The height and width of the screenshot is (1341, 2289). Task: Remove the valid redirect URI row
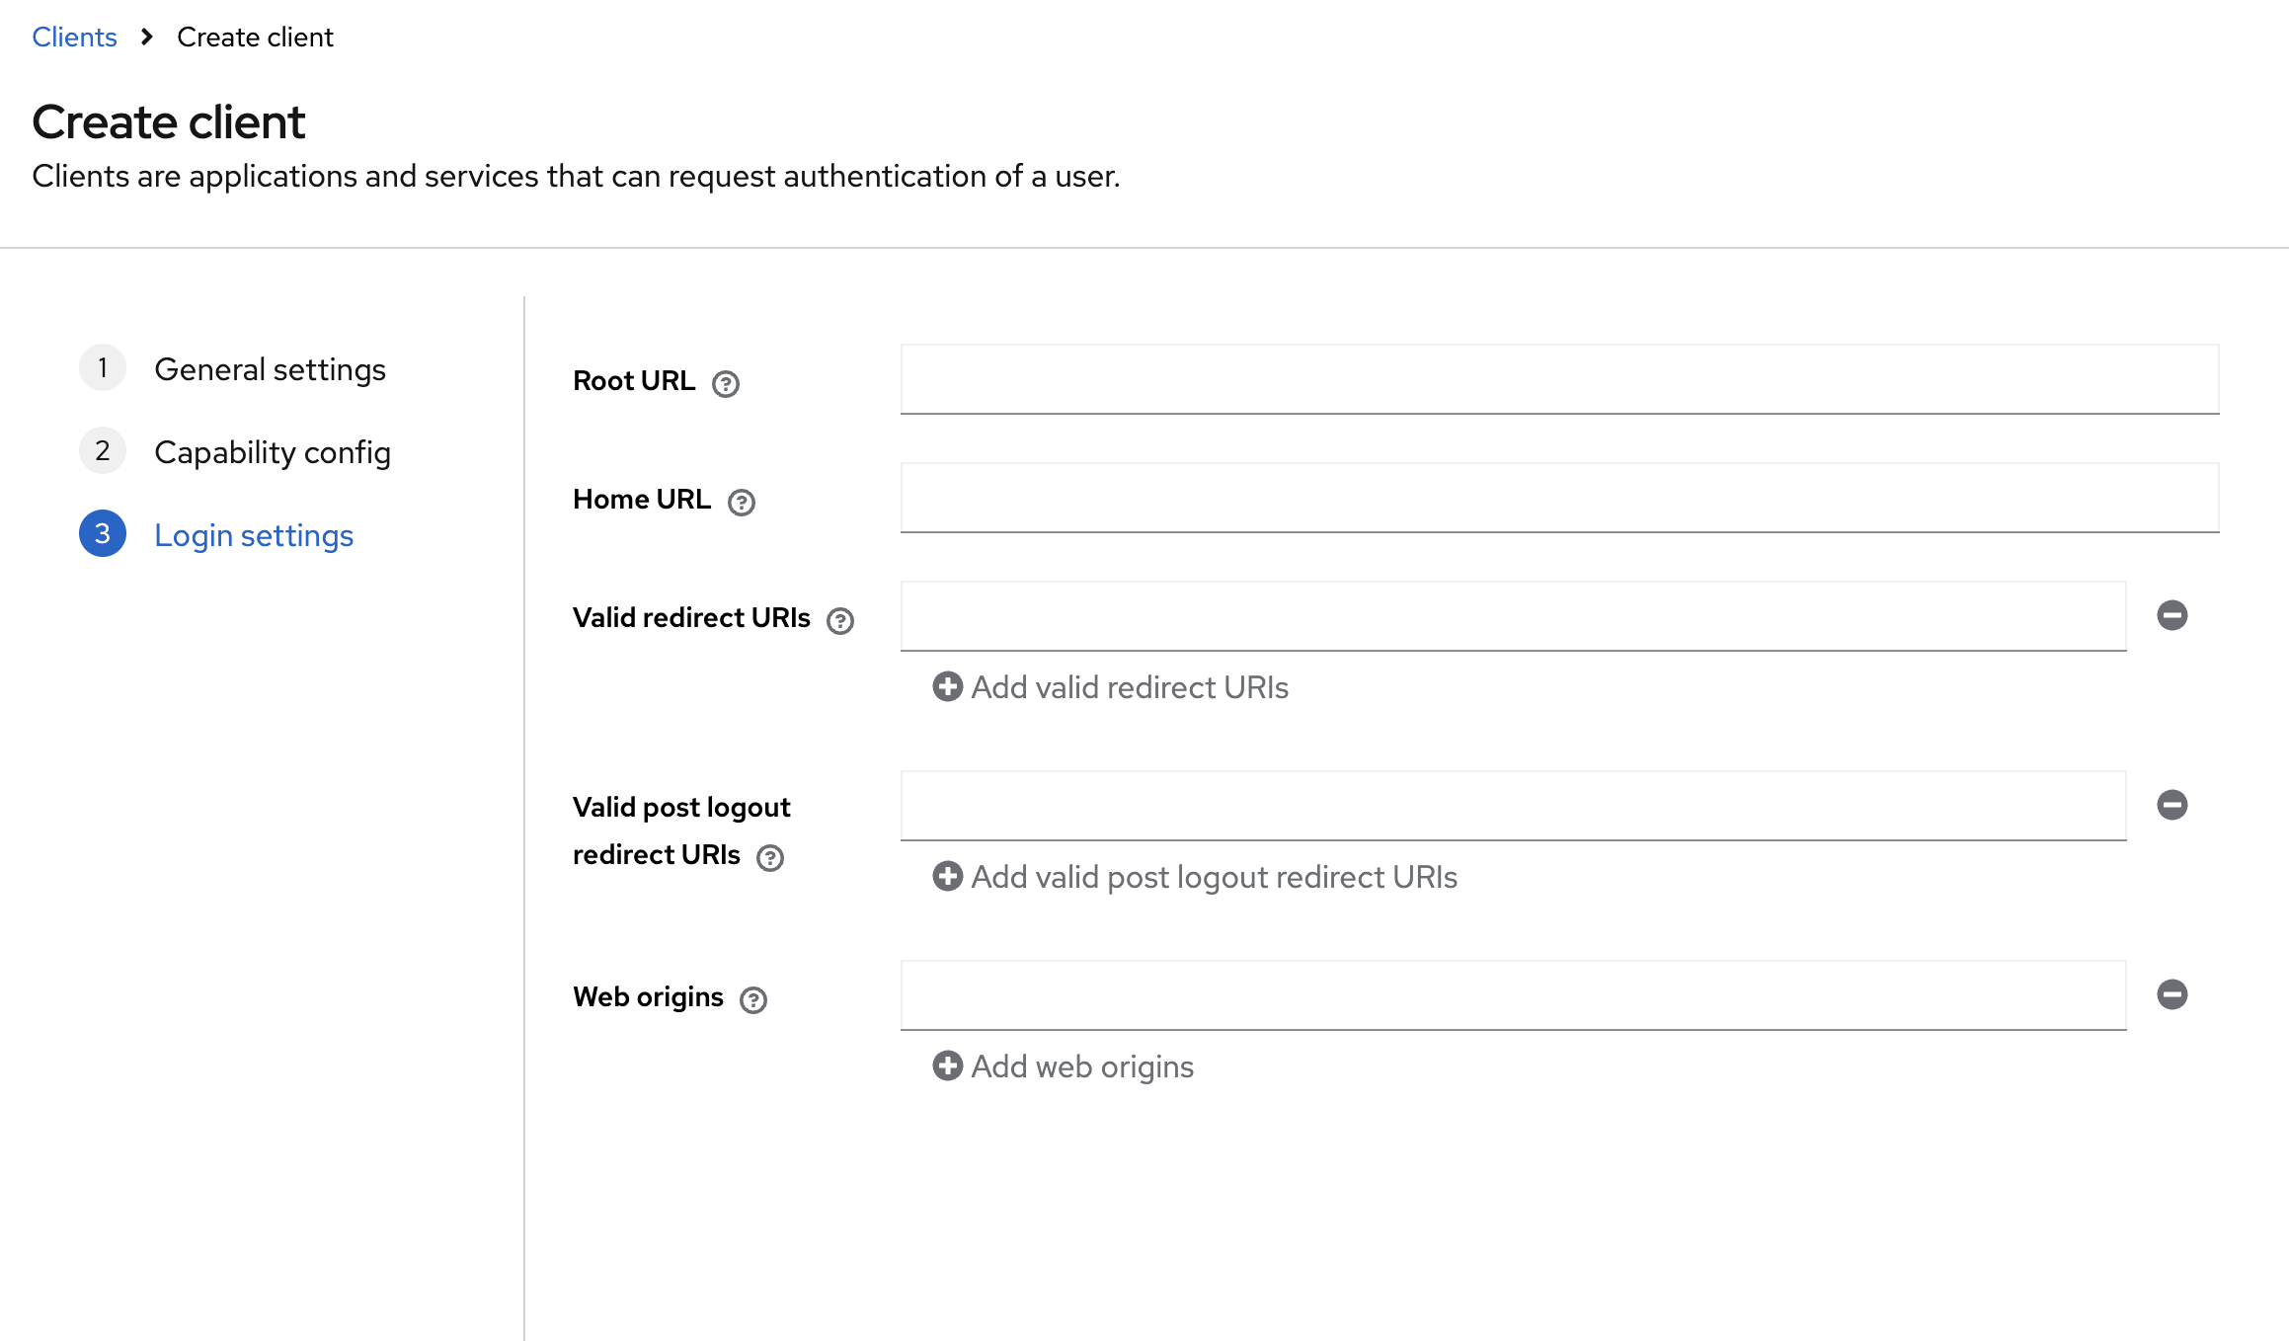(2171, 615)
